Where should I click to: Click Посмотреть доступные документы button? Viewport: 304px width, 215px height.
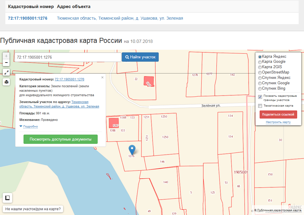pos(60,139)
